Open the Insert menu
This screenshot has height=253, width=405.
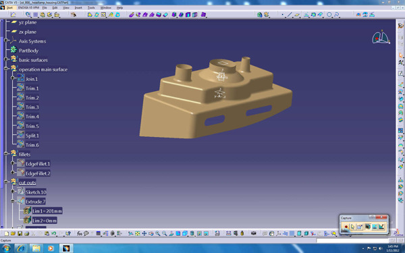click(78, 7)
